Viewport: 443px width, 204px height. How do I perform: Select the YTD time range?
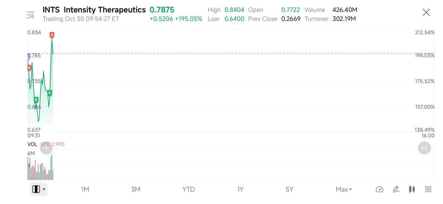pyautogui.click(x=188, y=189)
